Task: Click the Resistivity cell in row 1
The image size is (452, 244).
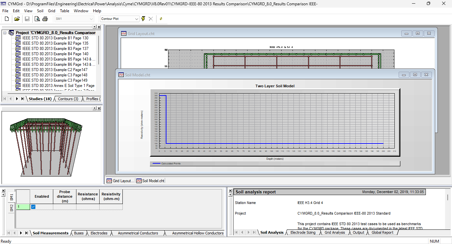Action: click(x=111, y=207)
